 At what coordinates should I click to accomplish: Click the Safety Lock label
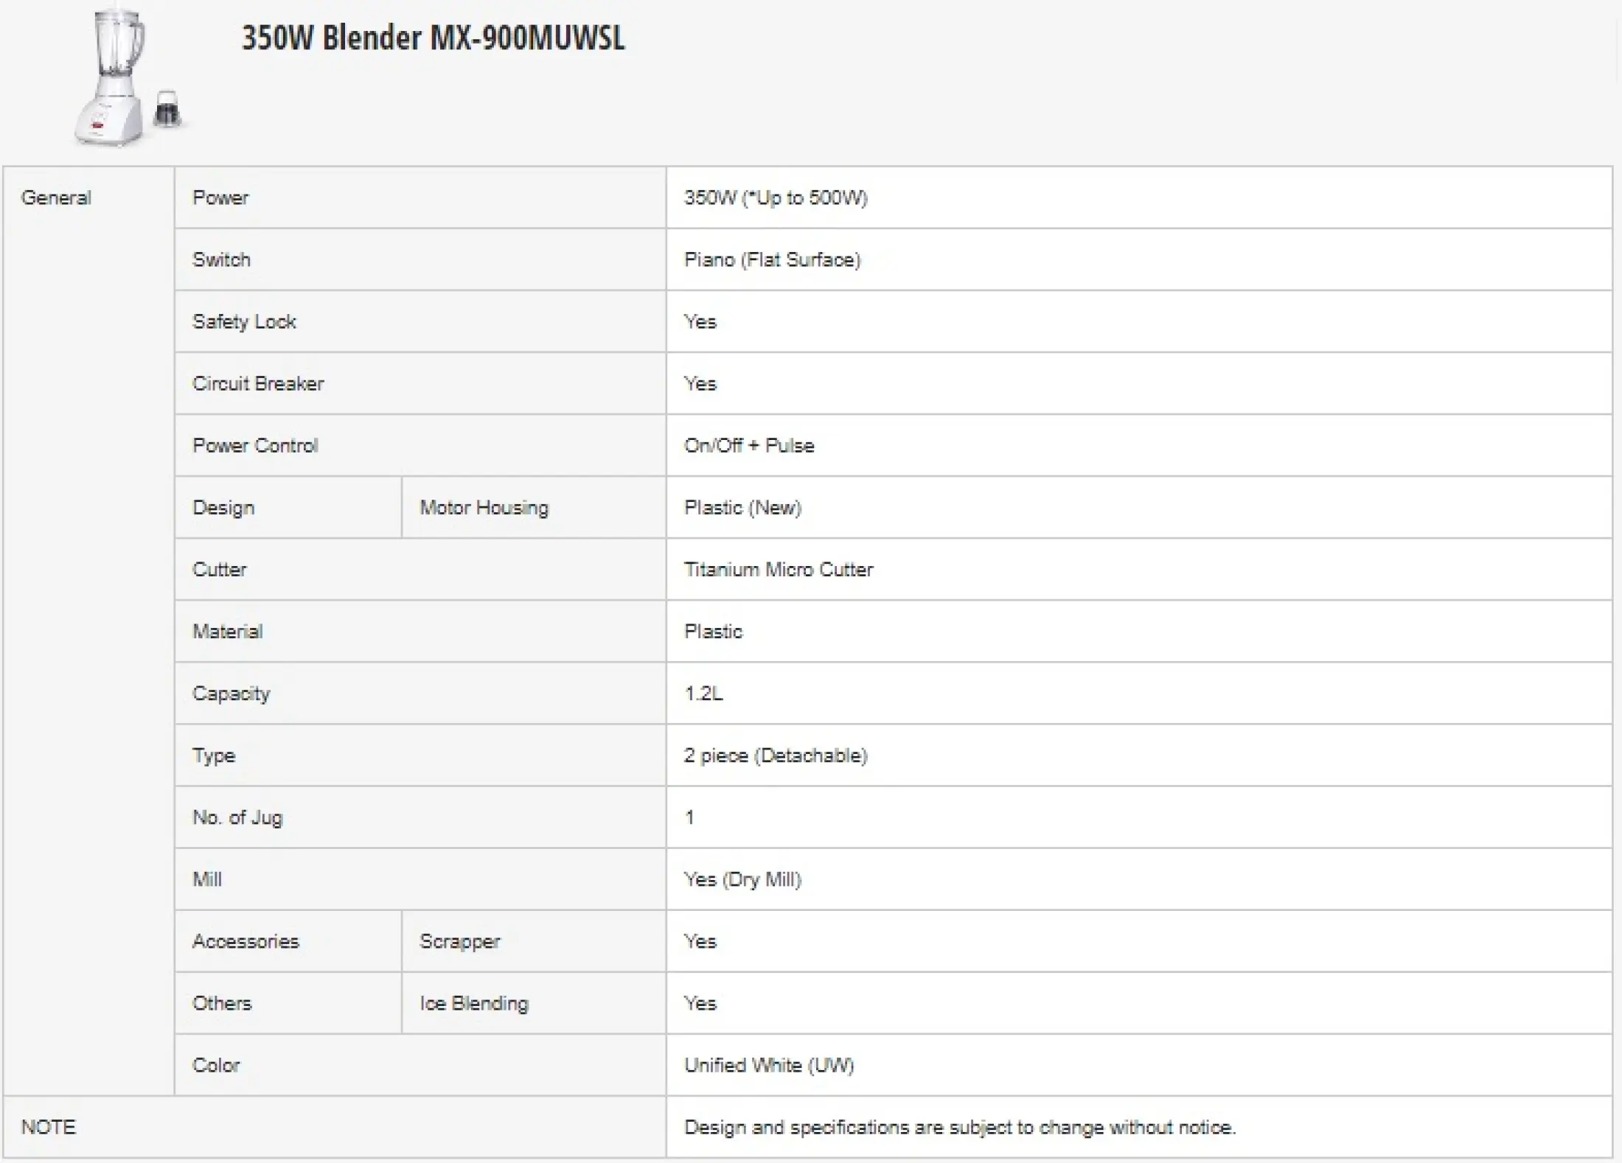[x=244, y=321]
